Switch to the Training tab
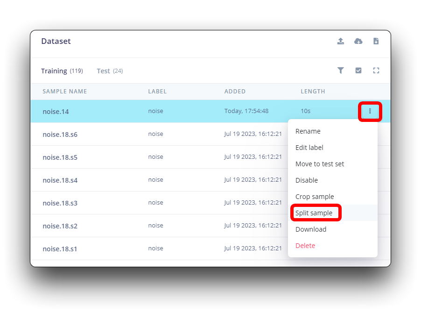This screenshot has width=421, height=312. (62, 71)
